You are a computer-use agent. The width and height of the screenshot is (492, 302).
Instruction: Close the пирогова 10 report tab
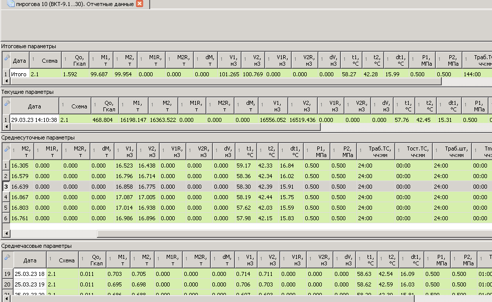pyautogui.click(x=140, y=4)
